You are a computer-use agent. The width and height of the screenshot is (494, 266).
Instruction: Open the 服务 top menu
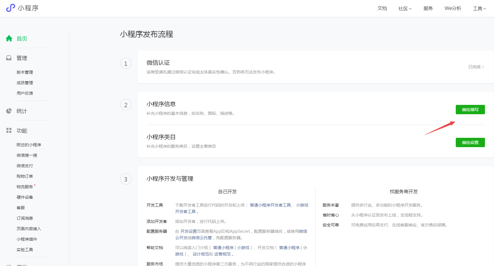[x=428, y=8]
